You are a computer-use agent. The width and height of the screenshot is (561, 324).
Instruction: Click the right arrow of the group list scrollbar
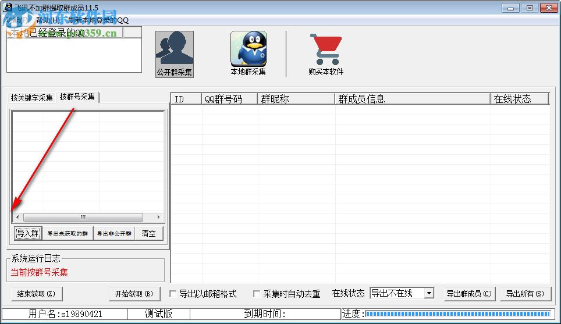[158, 217]
